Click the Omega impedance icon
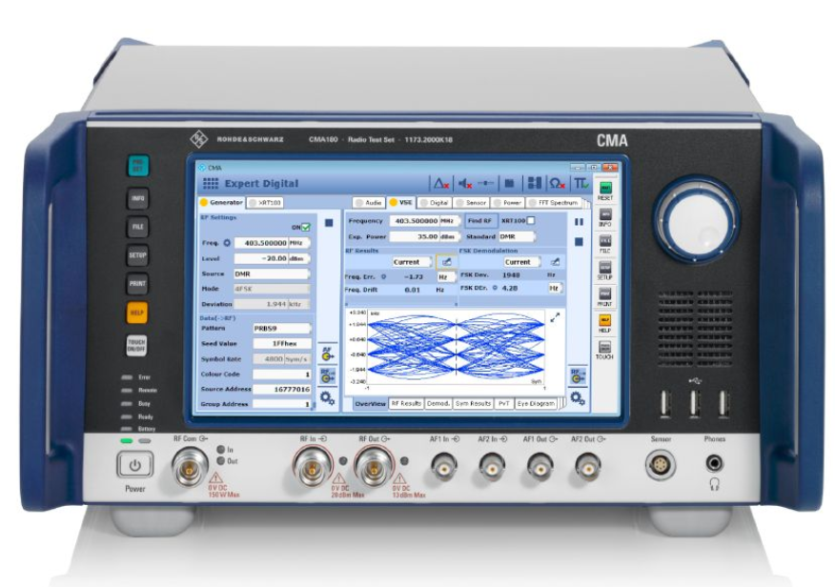 557,184
